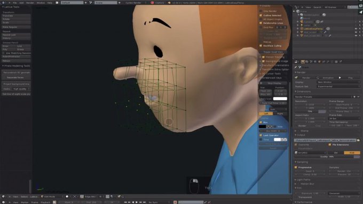Click the outliner editor type icon
Screen dimensions: 363x204
(296, 7)
